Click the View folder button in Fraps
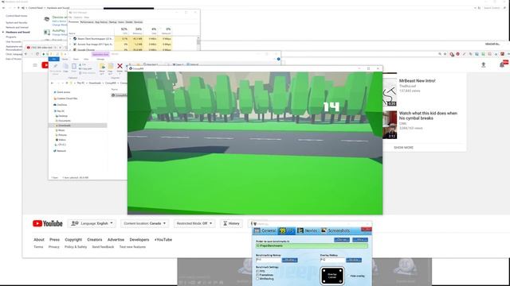510x286 pixels. (x=360, y=240)
